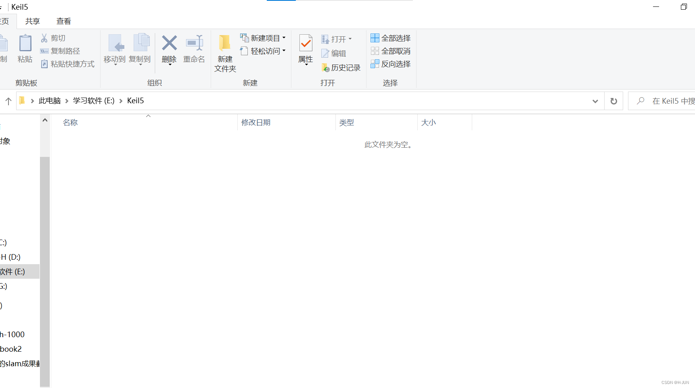Click the Rename (重命名) icon
Image resolution: width=695 pixels, height=388 pixels.
tap(194, 43)
